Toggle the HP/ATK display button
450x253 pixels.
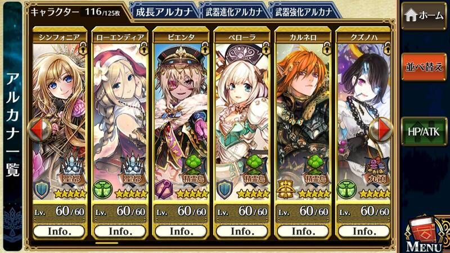click(424, 132)
